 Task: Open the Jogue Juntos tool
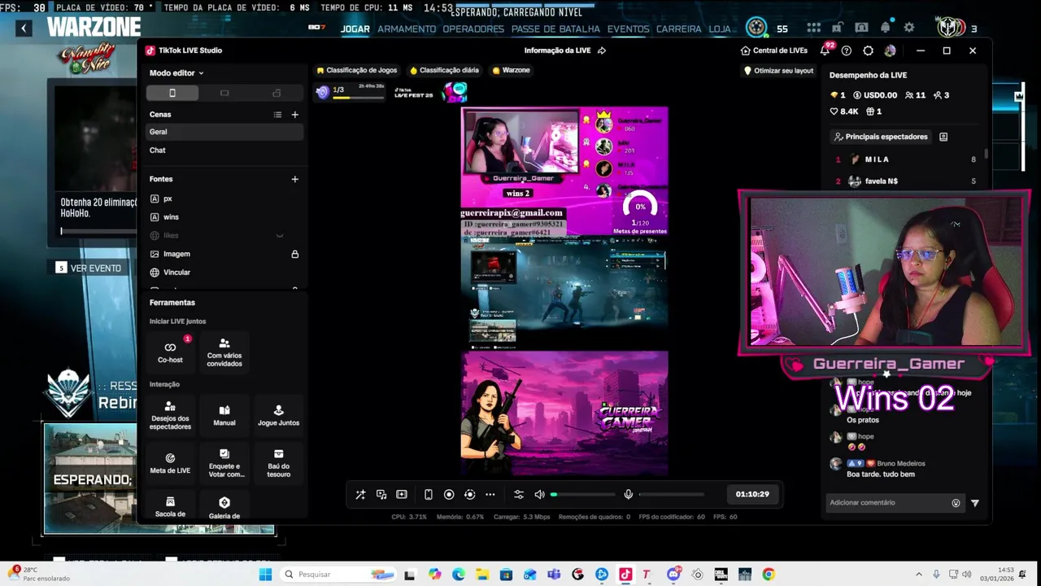278,415
